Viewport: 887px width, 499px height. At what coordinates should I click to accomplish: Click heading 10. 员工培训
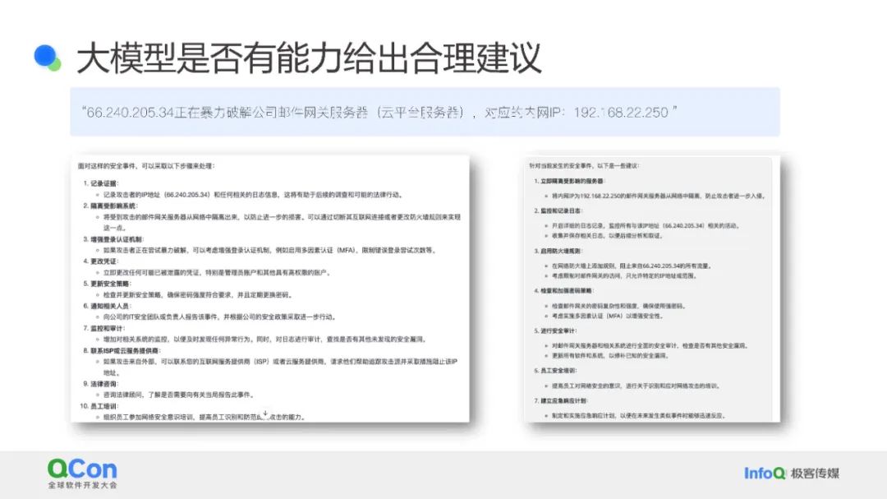pos(99,406)
